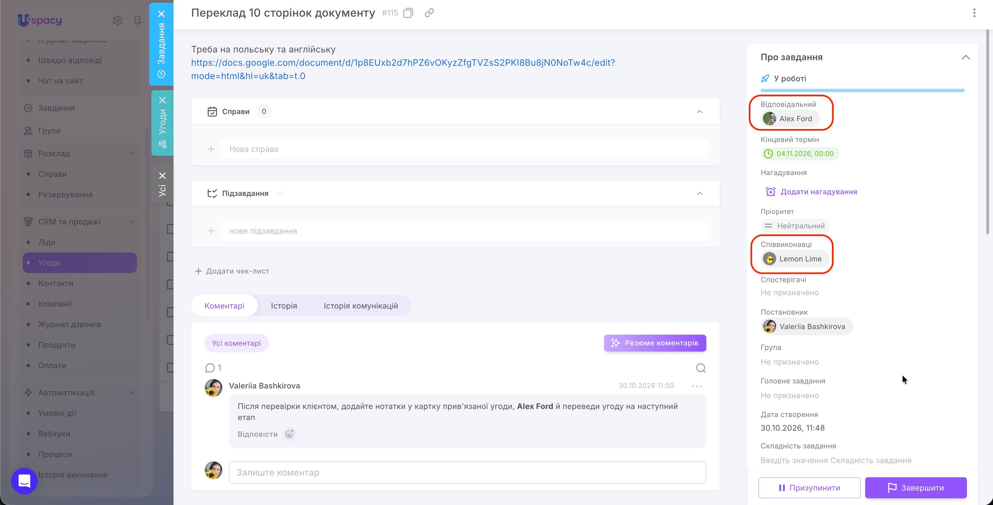993x505 pixels.
Task: Pin the sidebar with pin icon
Action: [137, 21]
